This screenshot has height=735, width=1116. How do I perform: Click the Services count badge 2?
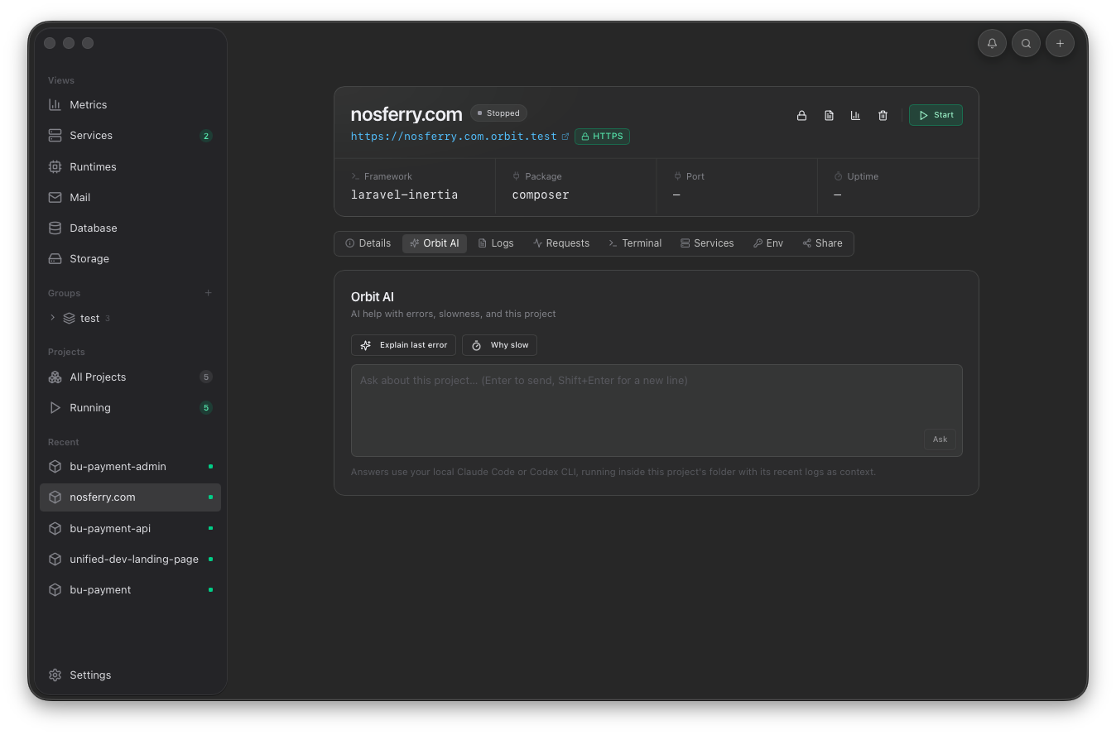coord(206,136)
